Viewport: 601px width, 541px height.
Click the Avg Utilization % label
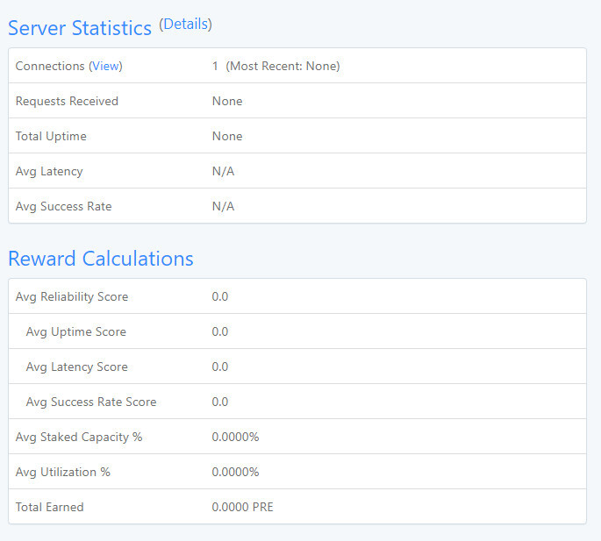pos(63,472)
